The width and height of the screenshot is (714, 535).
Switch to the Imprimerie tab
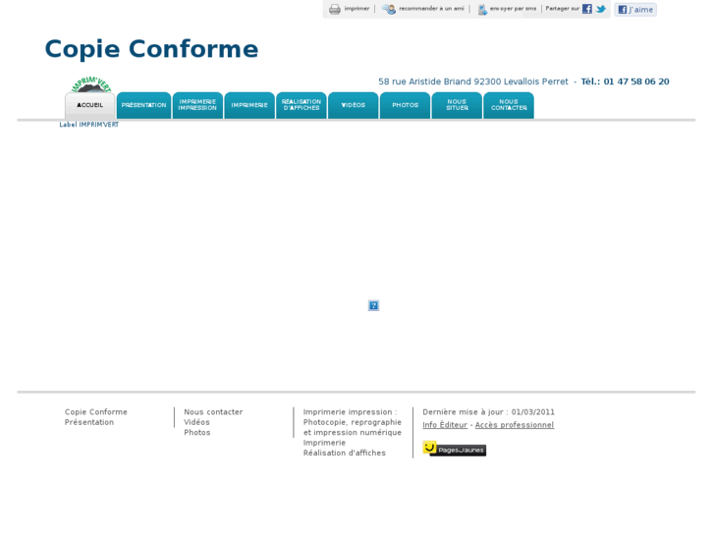click(x=249, y=105)
